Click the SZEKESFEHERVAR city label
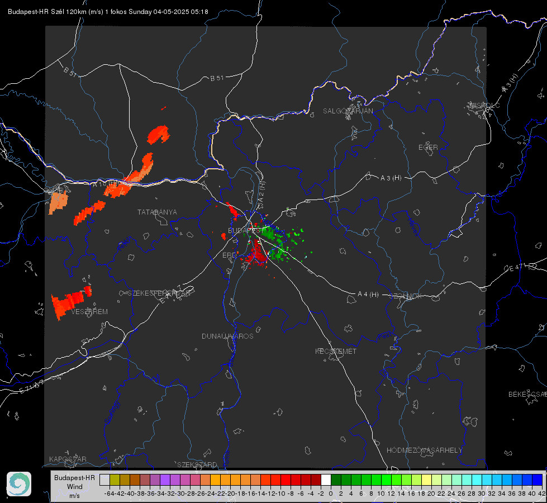This screenshot has width=547, height=503. pos(159,293)
